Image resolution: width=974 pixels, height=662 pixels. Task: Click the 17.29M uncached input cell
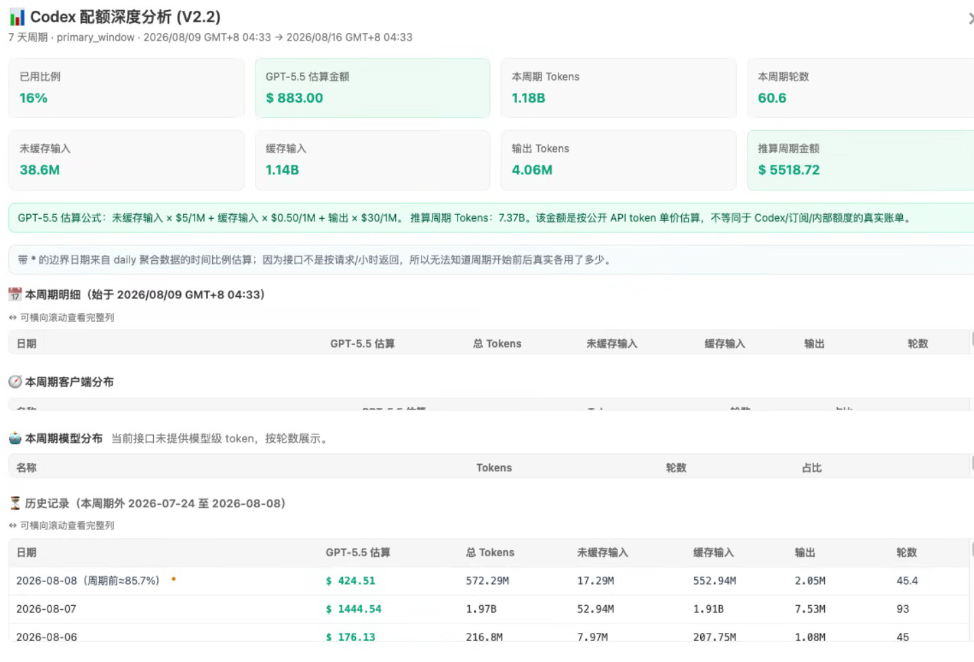[x=596, y=581]
